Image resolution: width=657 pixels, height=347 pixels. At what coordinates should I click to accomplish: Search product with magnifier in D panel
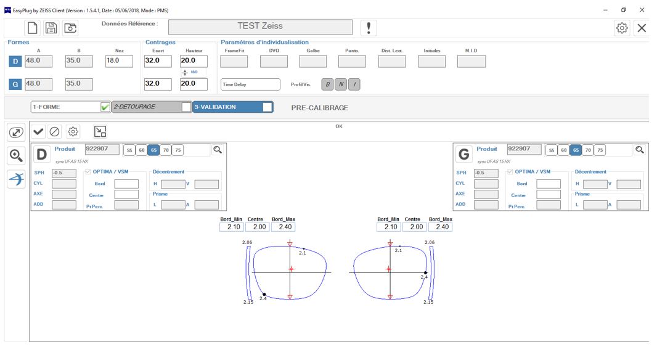tap(218, 150)
